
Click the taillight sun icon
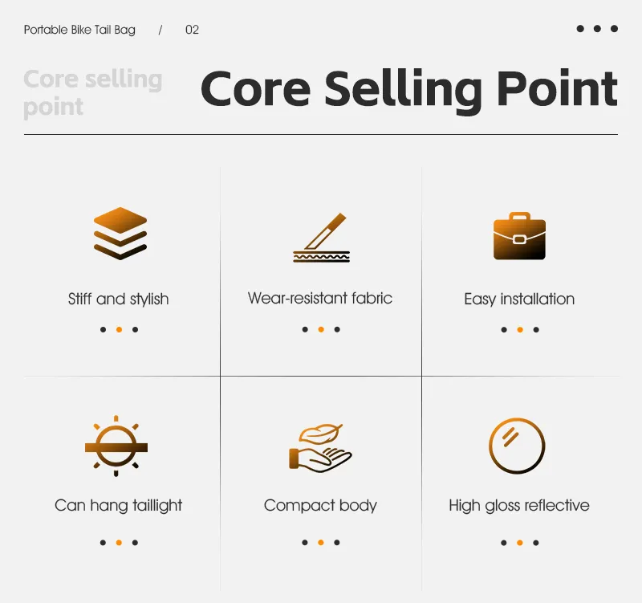[116, 444]
